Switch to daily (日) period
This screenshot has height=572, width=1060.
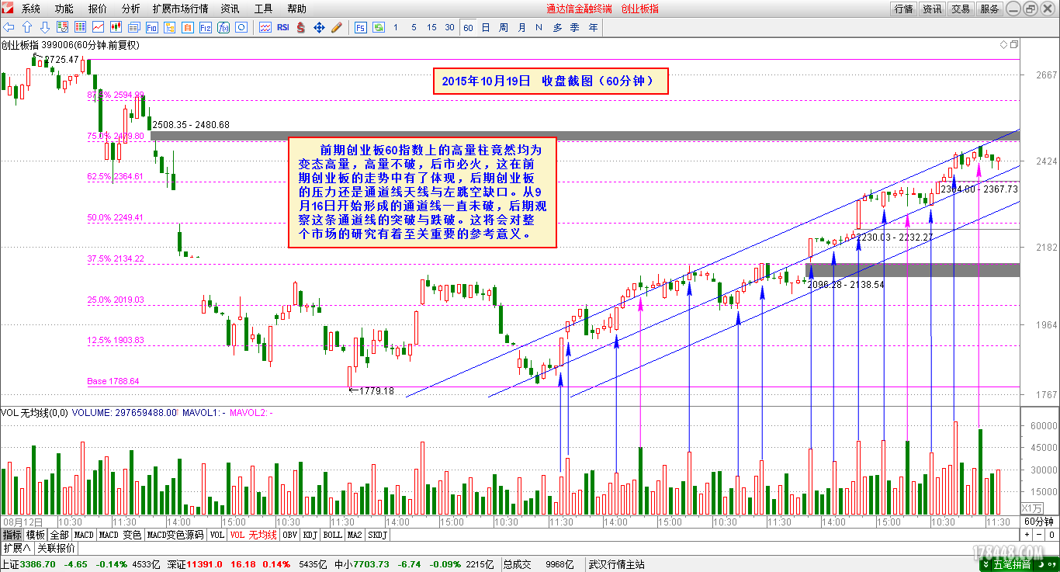(x=486, y=27)
